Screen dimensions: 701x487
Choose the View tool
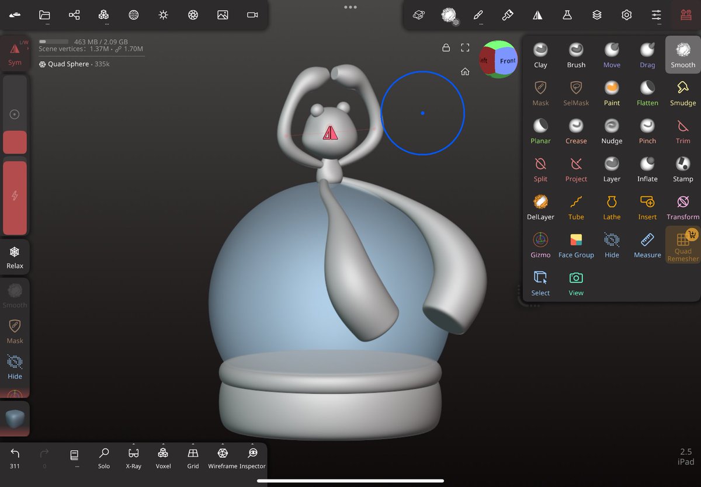(576, 283)
